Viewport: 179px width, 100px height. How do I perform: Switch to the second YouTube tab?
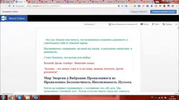click(46, 2)
